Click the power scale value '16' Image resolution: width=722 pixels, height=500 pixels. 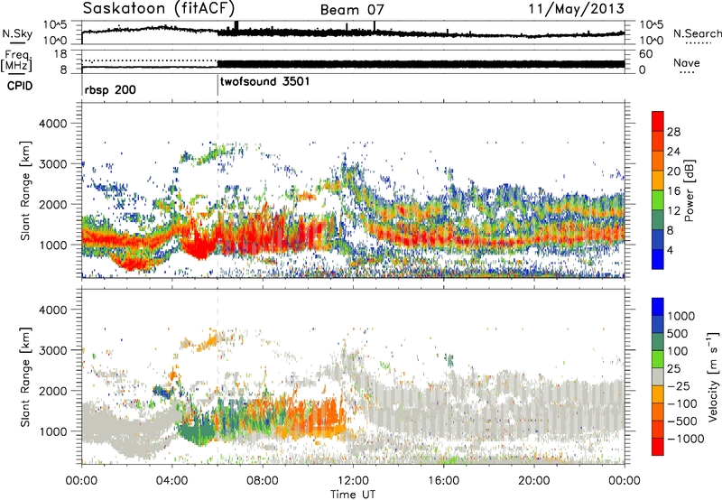[673, 191]
